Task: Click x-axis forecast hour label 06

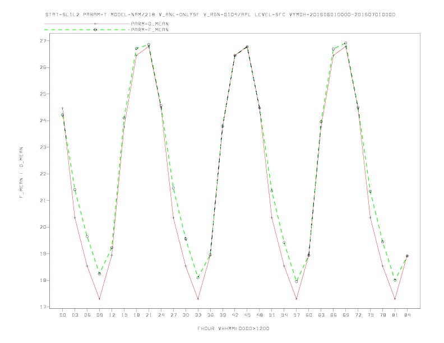Action: tap(87, 315)
